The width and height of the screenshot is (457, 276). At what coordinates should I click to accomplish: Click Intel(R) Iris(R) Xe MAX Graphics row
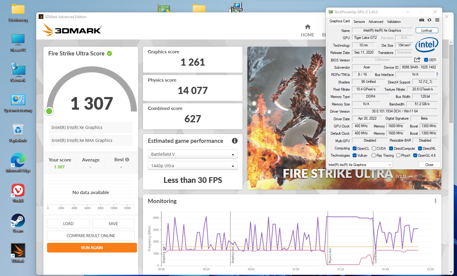click(x=91, y=140)
